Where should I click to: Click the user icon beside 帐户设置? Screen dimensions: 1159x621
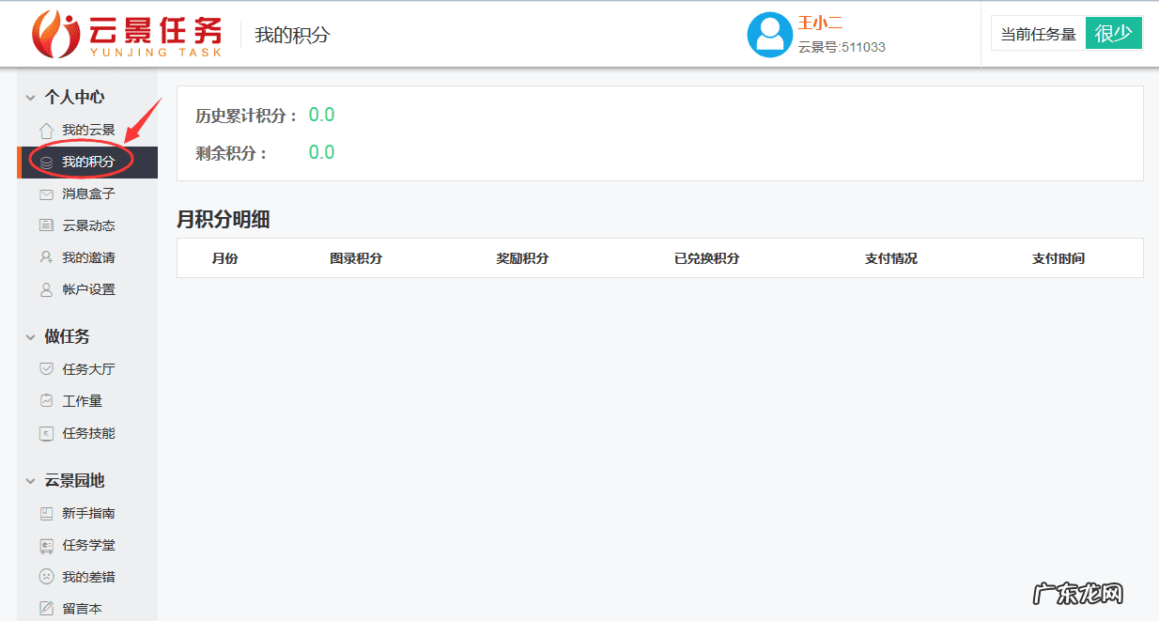pyautogui.click(x=46, y=290)
